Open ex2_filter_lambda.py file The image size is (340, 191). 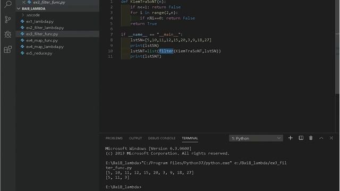pyautogui.click(x=45, y=28)
